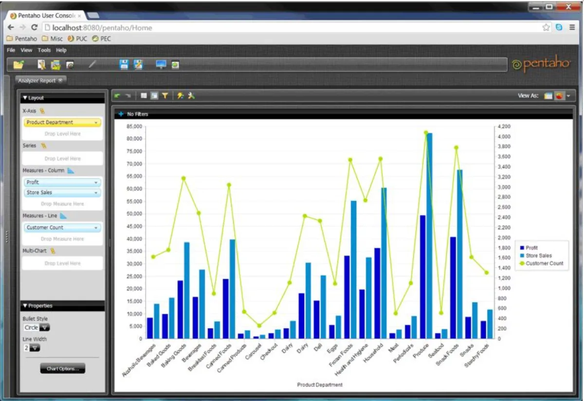Open the Misc bookmark folder
Screen dimensions: 584x401
click(x=53, y=38)
